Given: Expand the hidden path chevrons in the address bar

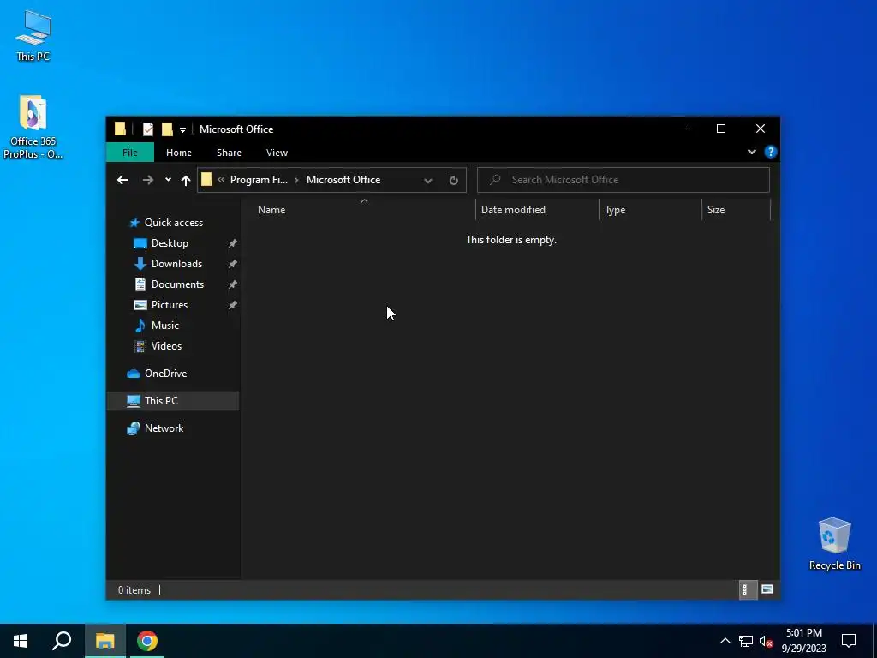Looking at the screenshot, I should click(x=221, y=180).
